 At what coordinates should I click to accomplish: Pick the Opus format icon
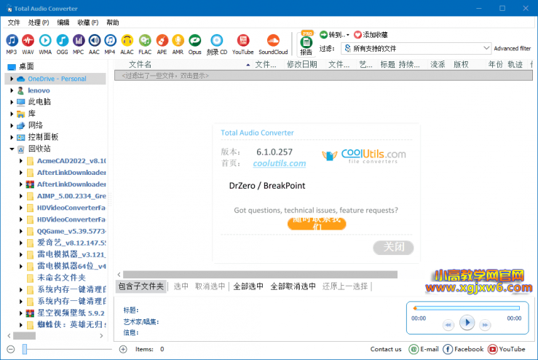pos(194,44)
